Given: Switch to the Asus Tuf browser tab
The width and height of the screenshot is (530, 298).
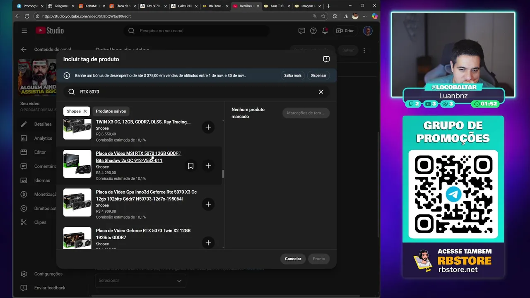Looking at the screenshot, I should coord(276,6).
